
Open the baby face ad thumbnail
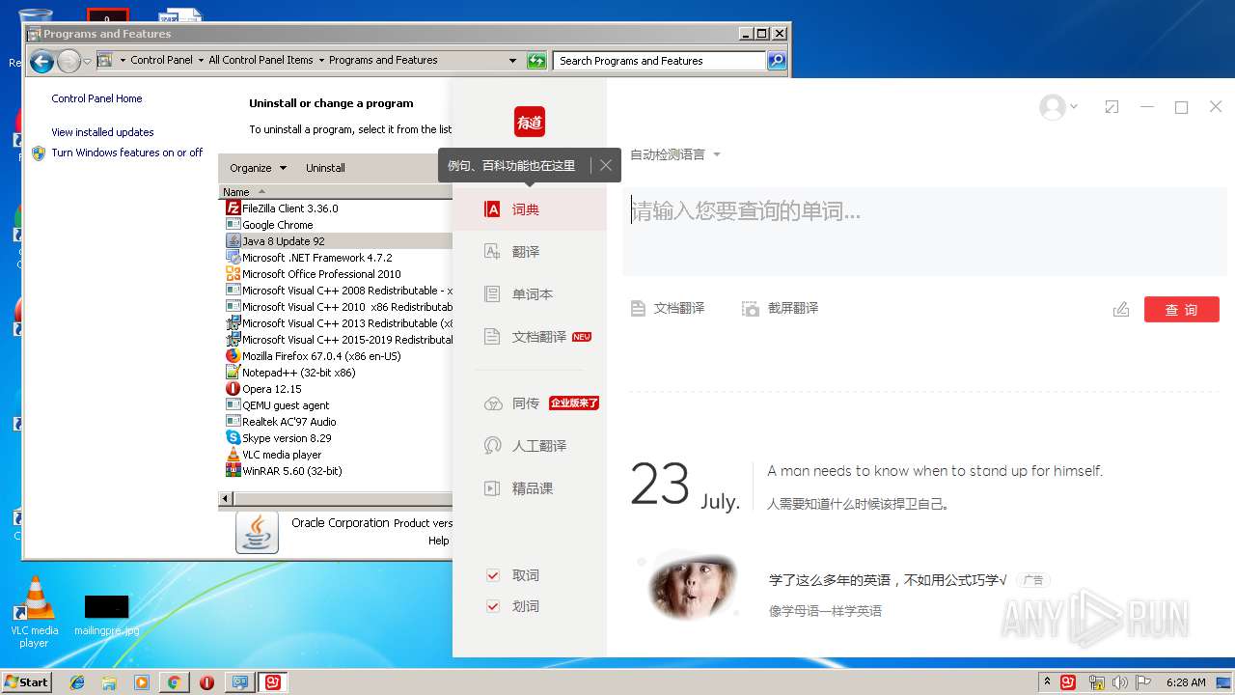coord(693,585)
